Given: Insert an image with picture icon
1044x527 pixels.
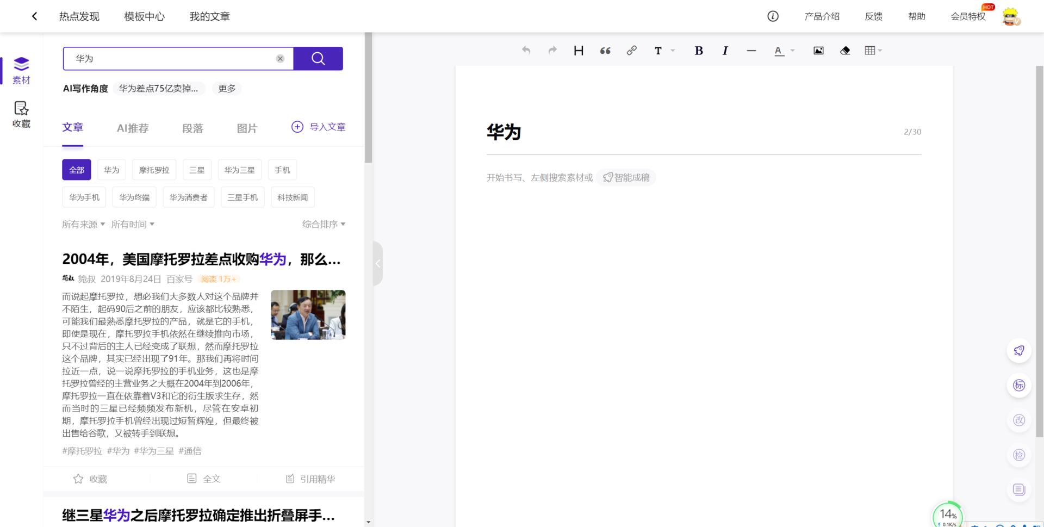Looking at the screenshot, I should point(818,51).
